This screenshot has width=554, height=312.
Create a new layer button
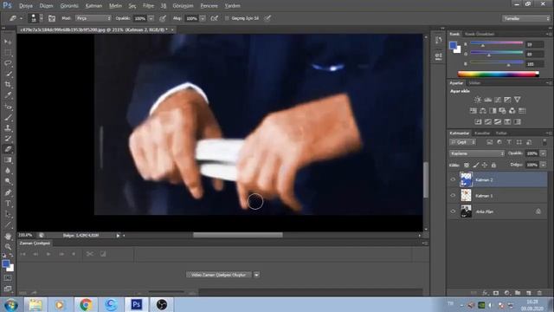click(529, 293)
